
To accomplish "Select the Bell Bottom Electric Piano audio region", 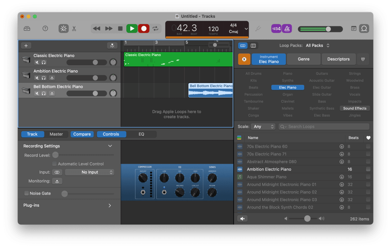I will pyautogui.click(x=210, y=90).
